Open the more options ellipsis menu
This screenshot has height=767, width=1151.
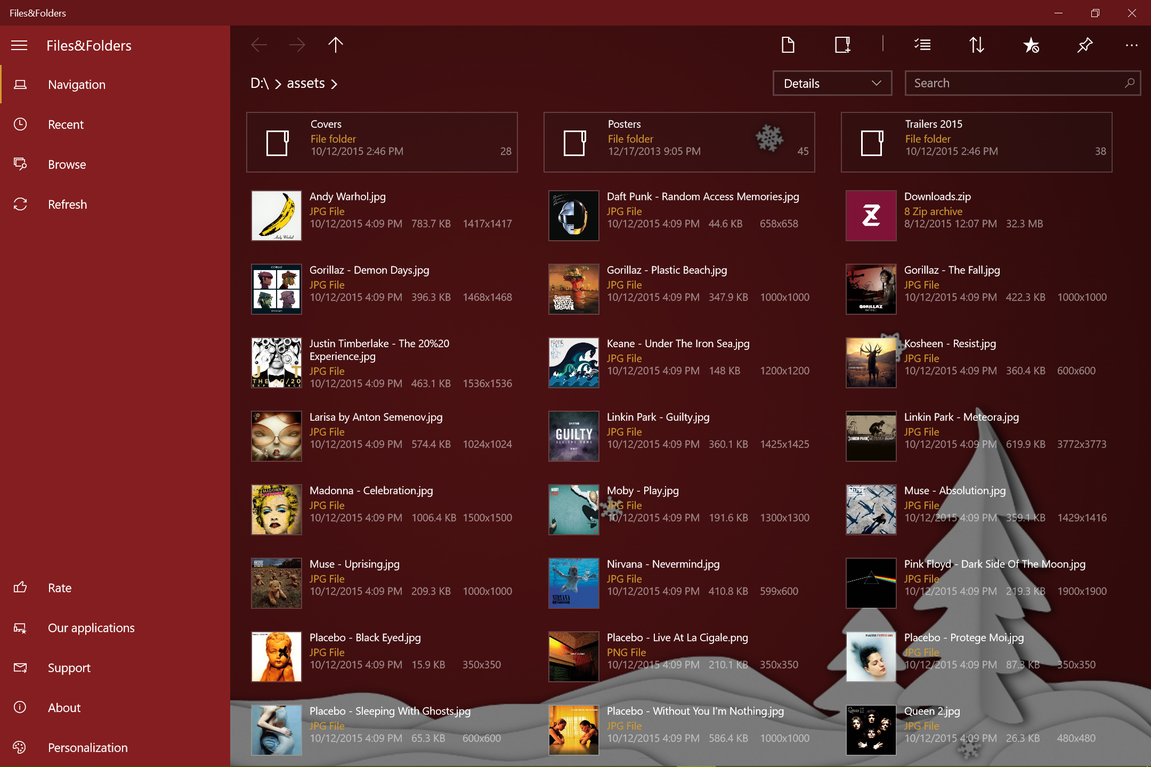1132,45
